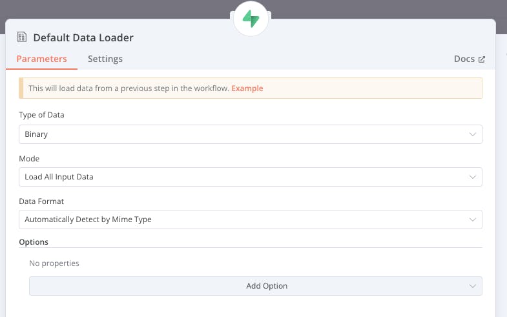
Task: Click the Type of Data label
Action: (42, 115)
